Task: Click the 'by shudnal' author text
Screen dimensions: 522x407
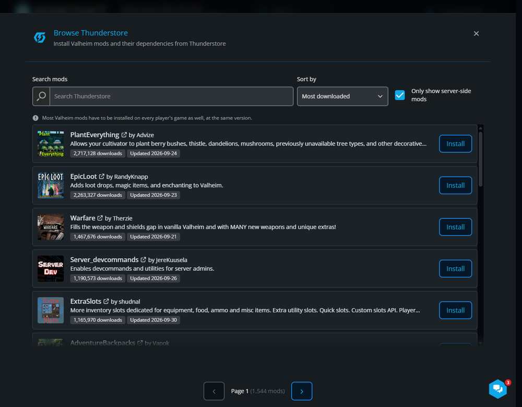Action: click(125, 302)
